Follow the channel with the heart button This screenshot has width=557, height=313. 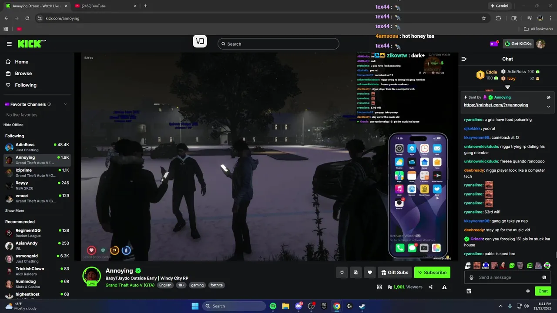(x=370, y=273)
